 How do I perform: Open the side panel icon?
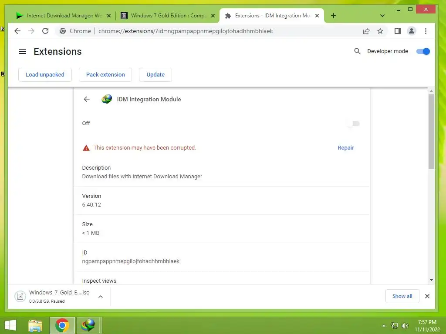click(398, 31)
